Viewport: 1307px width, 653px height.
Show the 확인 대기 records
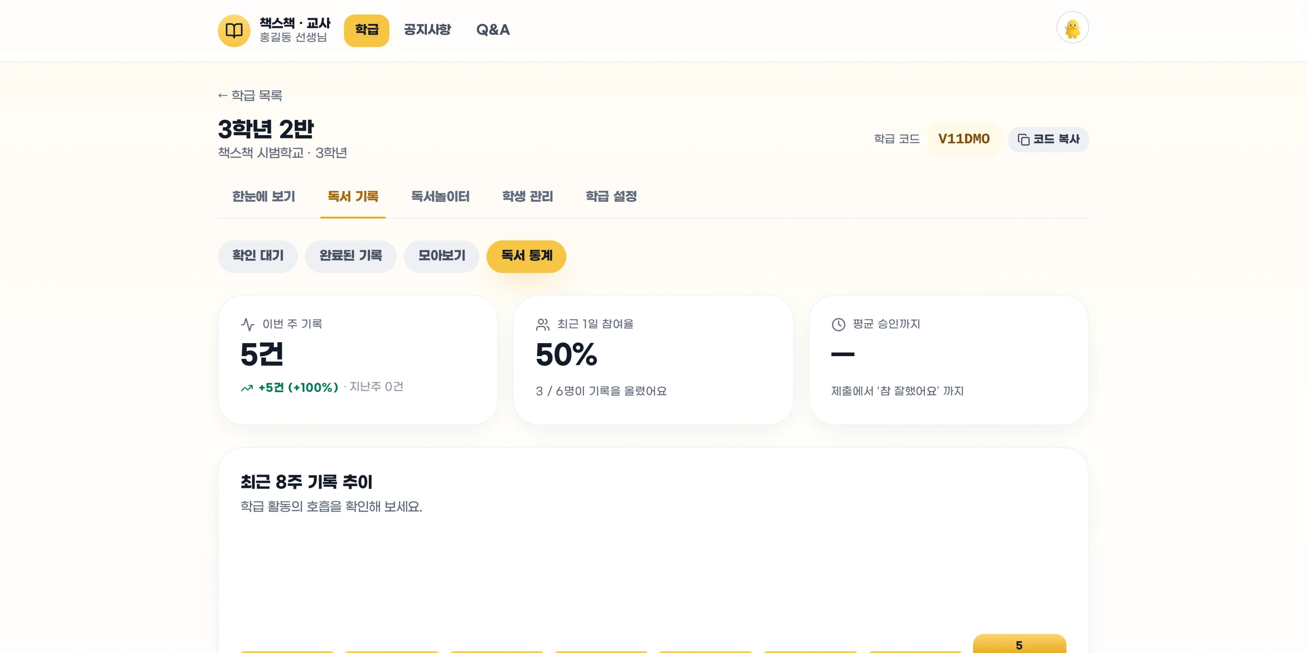(258, 256)
